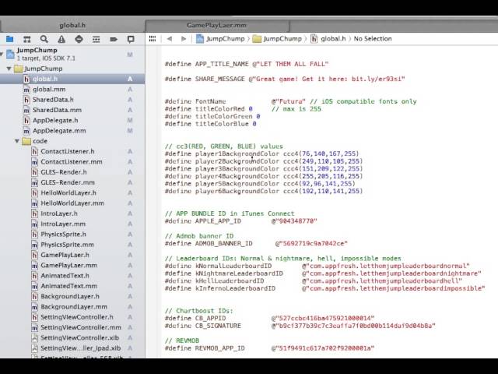This screenshot has height=374, width=498.
Task: Open ContactListener.mm file
Action: click(72, 162)
